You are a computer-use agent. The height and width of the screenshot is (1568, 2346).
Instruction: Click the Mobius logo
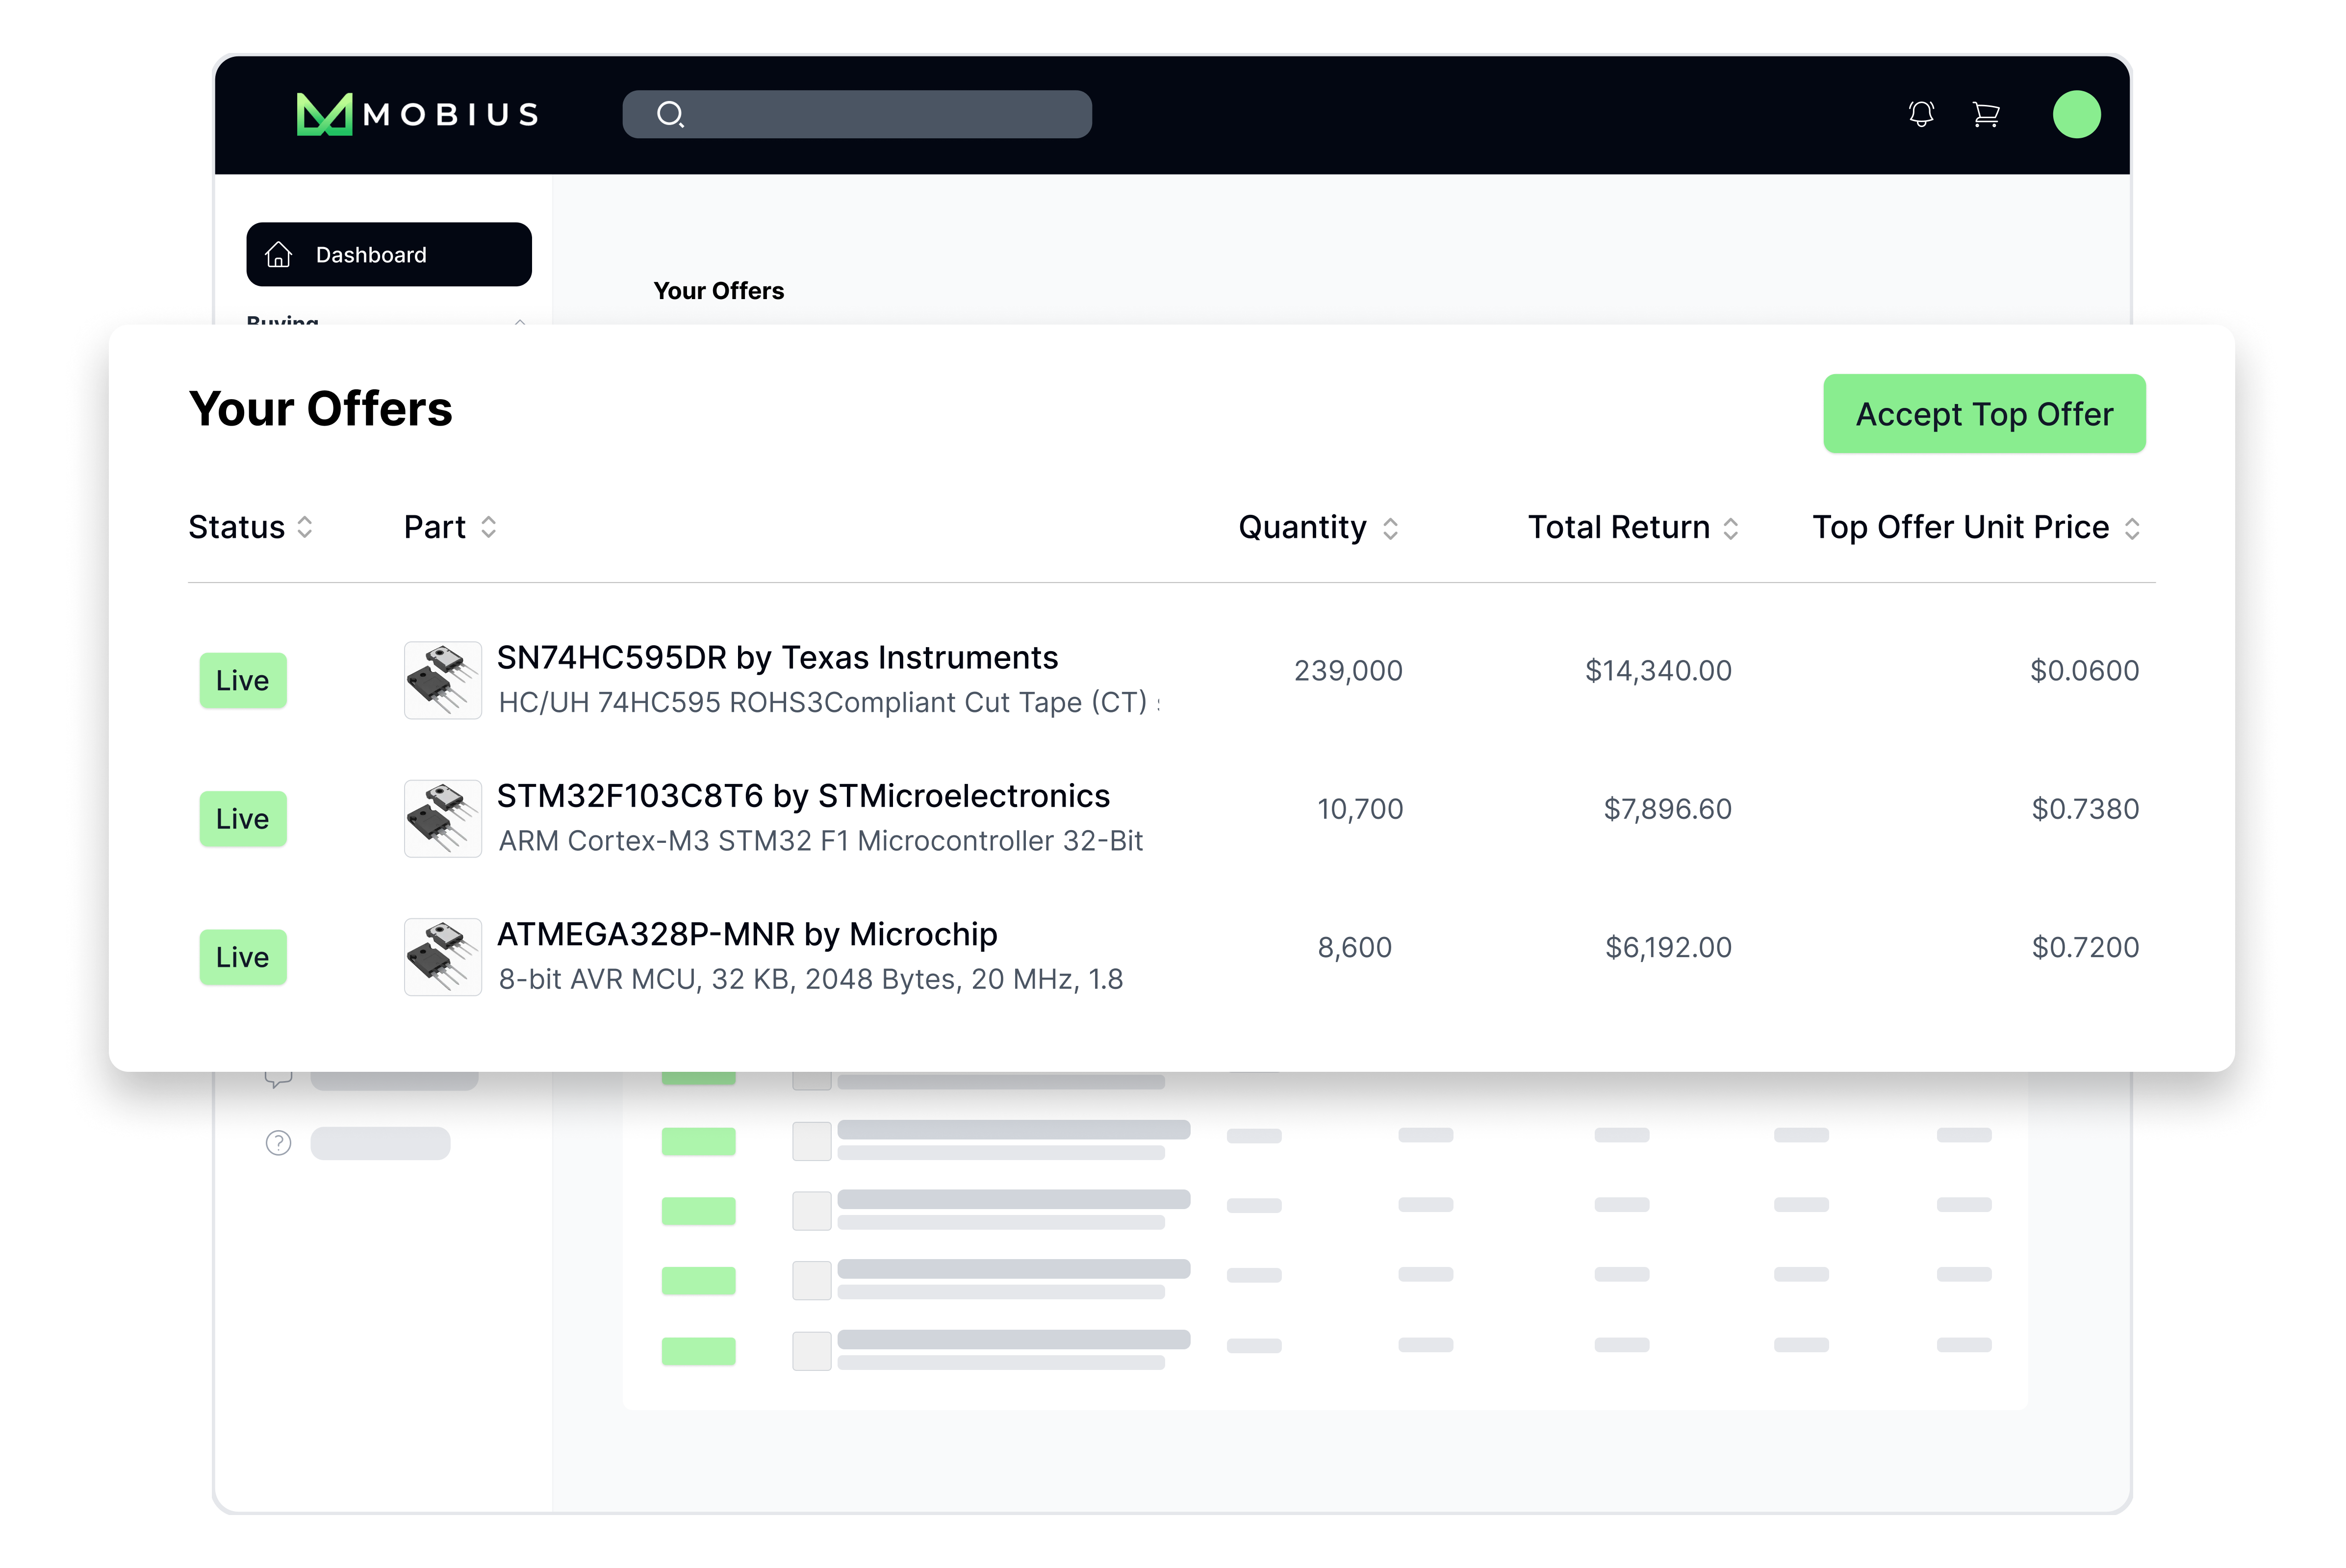pos(417,114)
